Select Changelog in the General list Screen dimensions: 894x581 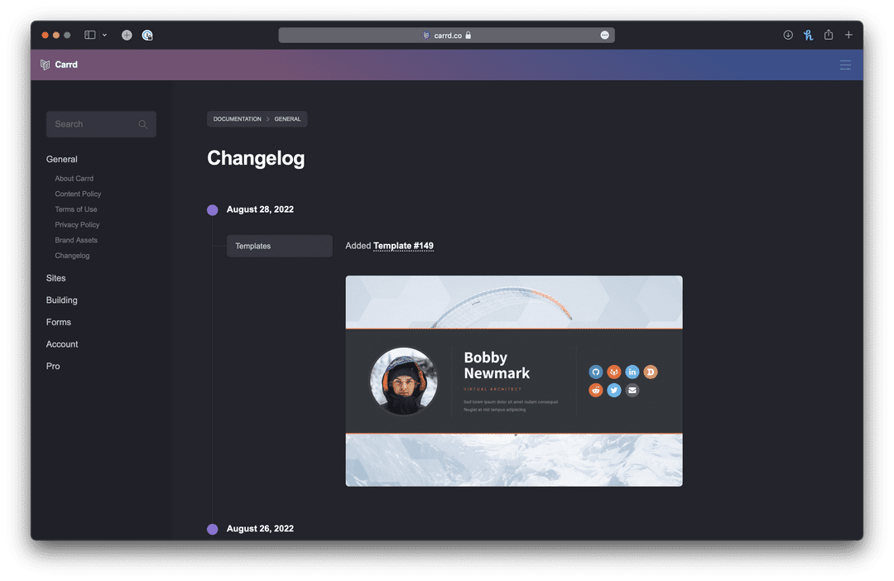[x=72, y=256]
